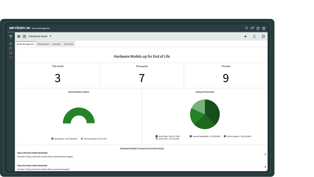The height and width of the screenshot is (177, 314).
Task: Click 'Days since last content download' label
Action: [32, 166]
